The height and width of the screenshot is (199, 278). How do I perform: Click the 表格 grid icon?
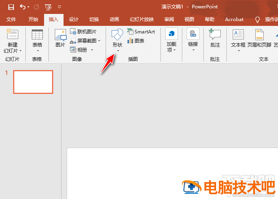click(x=37, y=35)
